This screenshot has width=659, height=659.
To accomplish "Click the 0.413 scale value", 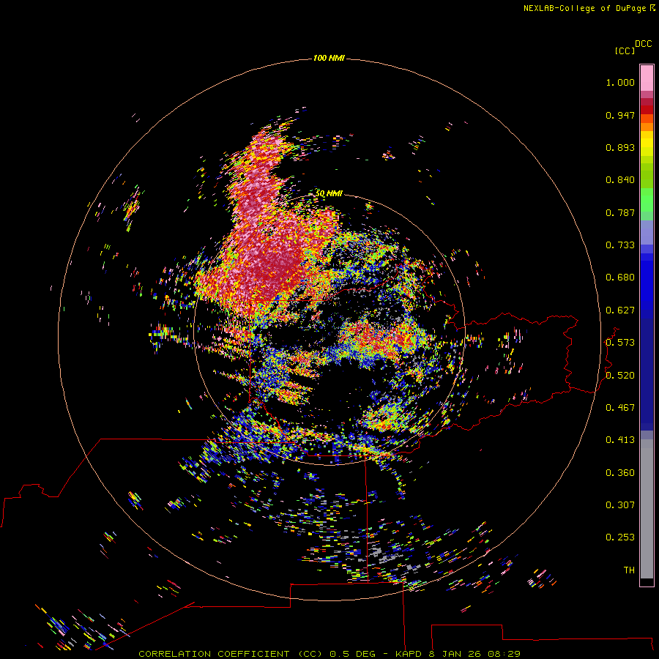I will [x=620, y=440].
